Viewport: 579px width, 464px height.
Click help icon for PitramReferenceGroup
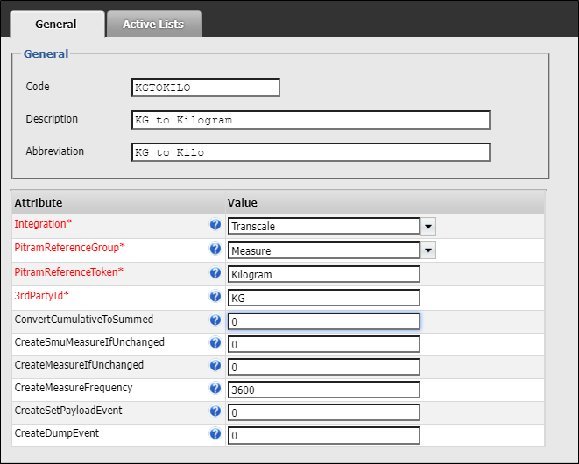click(x=215, y=250)
